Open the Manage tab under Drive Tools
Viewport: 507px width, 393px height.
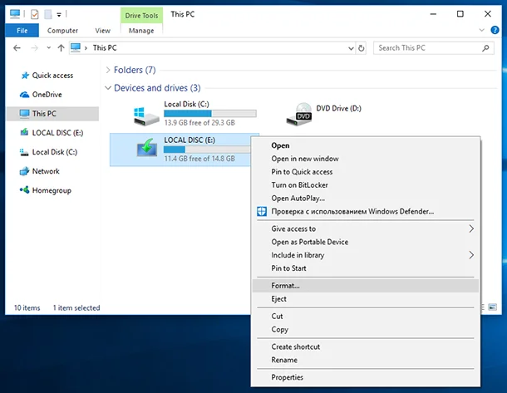point(141,31)
